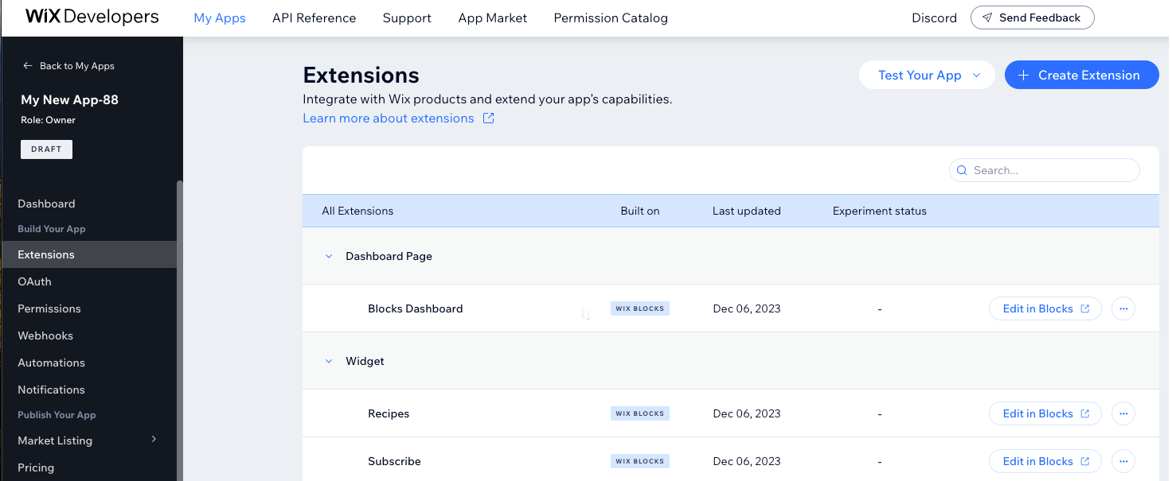Collapse the Dashboard Page group

click(328, 256)
